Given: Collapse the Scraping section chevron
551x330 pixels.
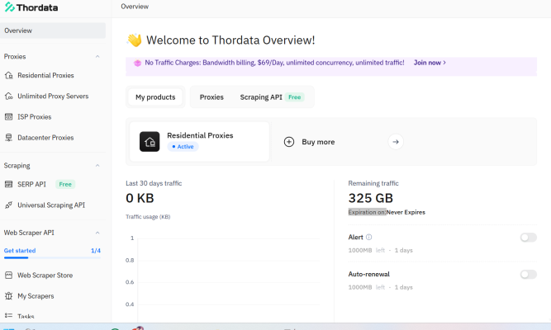Looking at the screenshot, I should click(97, 166).
